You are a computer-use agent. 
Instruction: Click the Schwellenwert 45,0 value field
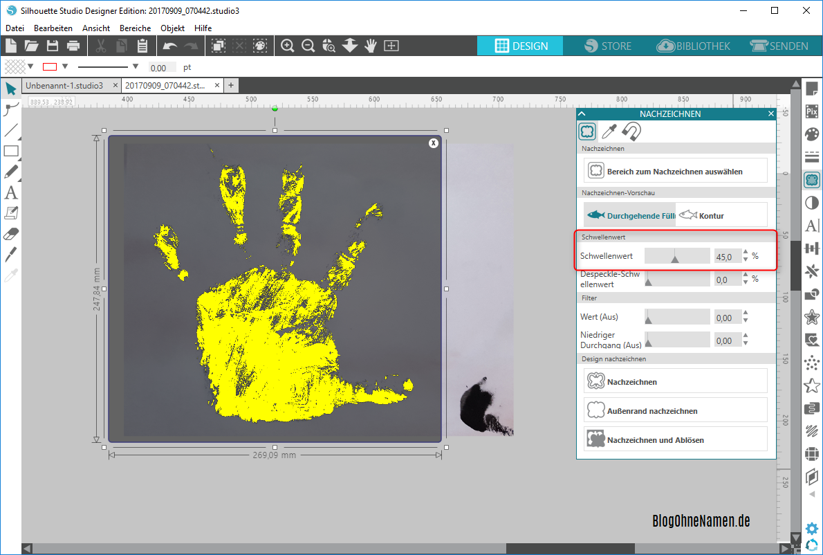pyautogui.click(x=726, y=257)
